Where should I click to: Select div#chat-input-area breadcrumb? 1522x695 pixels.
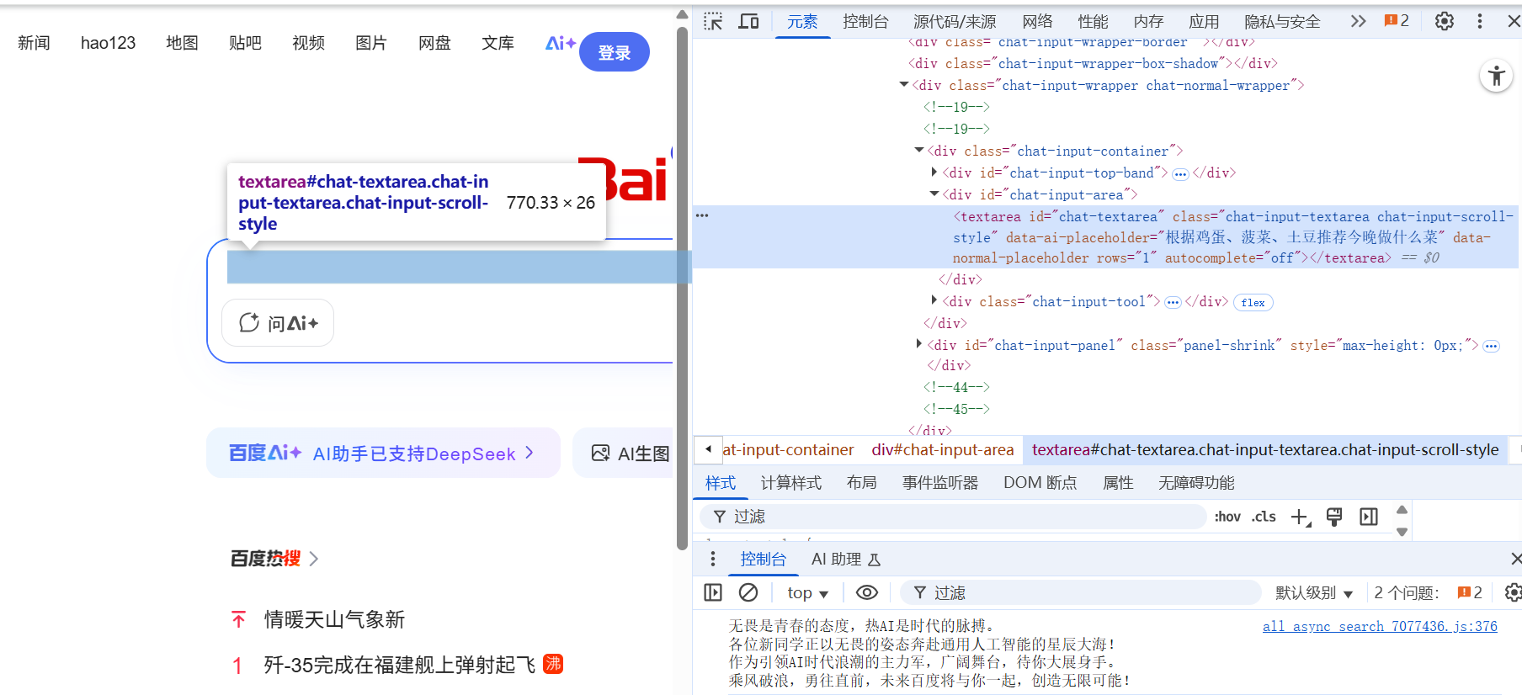tap(943, 450)
